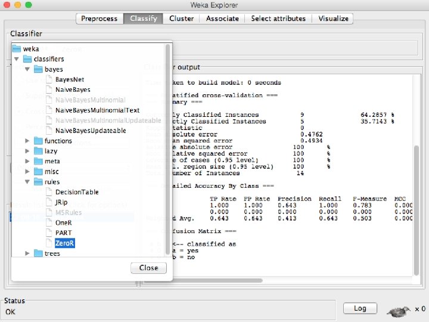Collapse the classifiers tree node

coord(17,59)
